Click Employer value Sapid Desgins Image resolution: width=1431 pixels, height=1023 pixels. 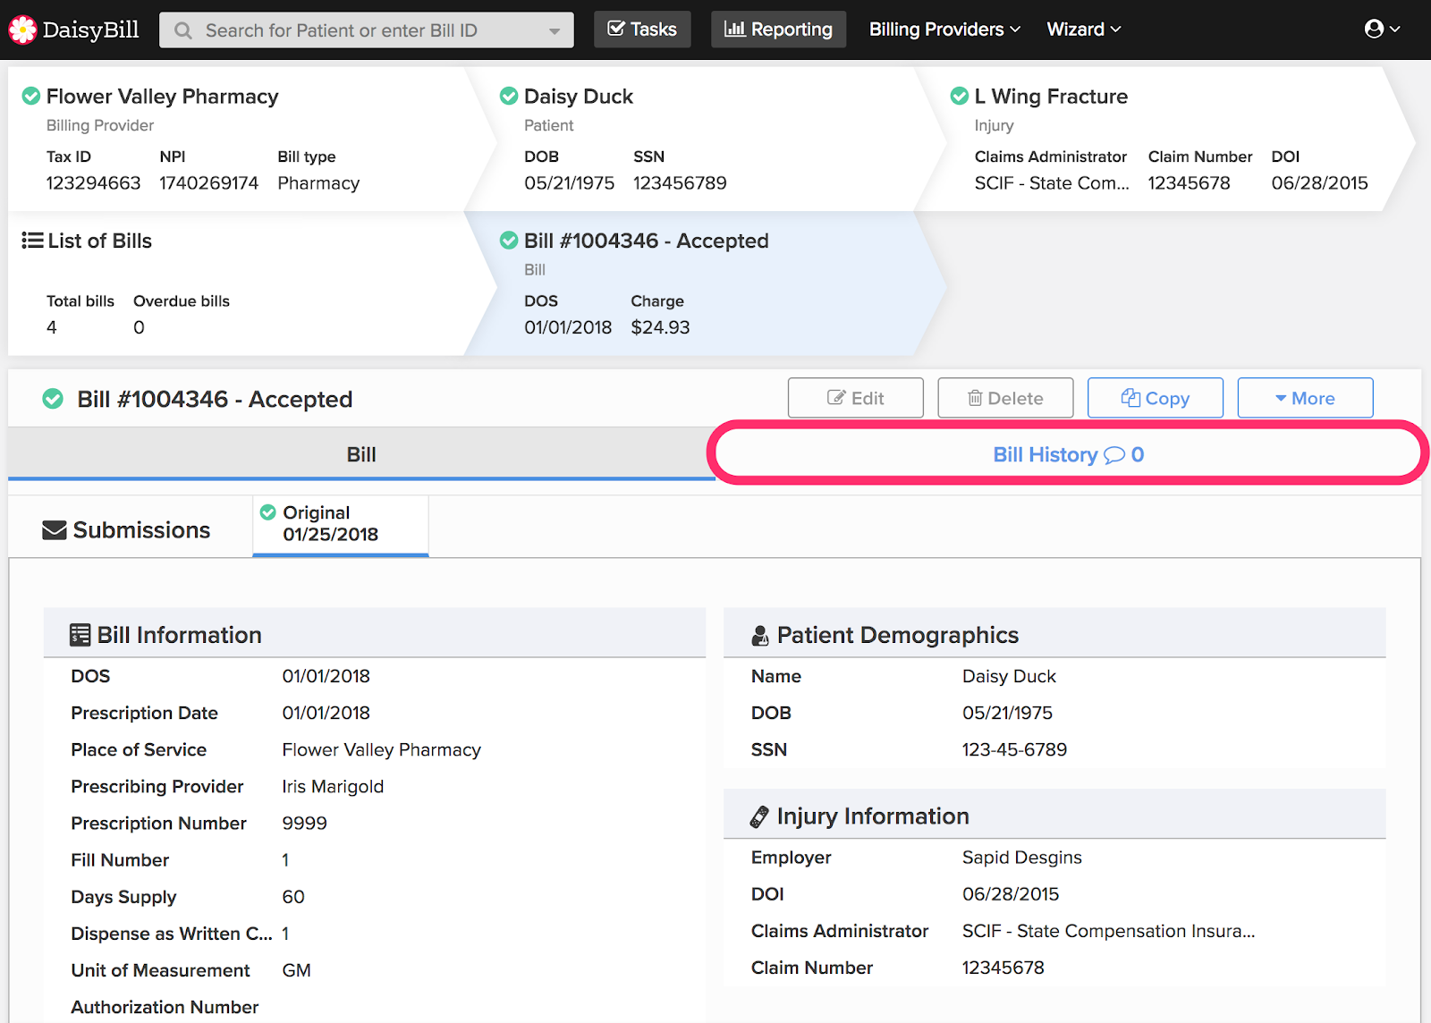pyautogui.click(x=1022, y=858)
